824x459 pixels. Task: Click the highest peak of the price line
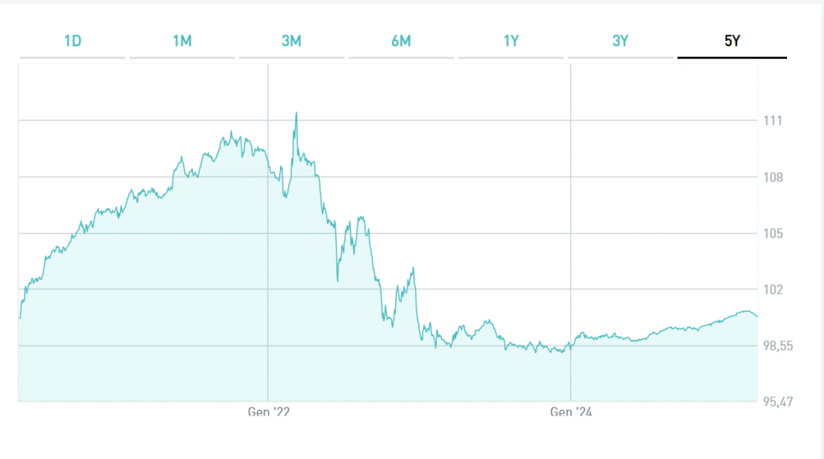(x=296, y=113)
